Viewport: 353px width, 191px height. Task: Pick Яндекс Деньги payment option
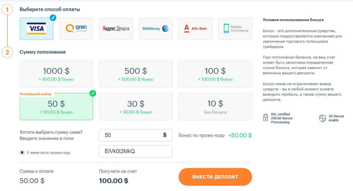point(116,29)
